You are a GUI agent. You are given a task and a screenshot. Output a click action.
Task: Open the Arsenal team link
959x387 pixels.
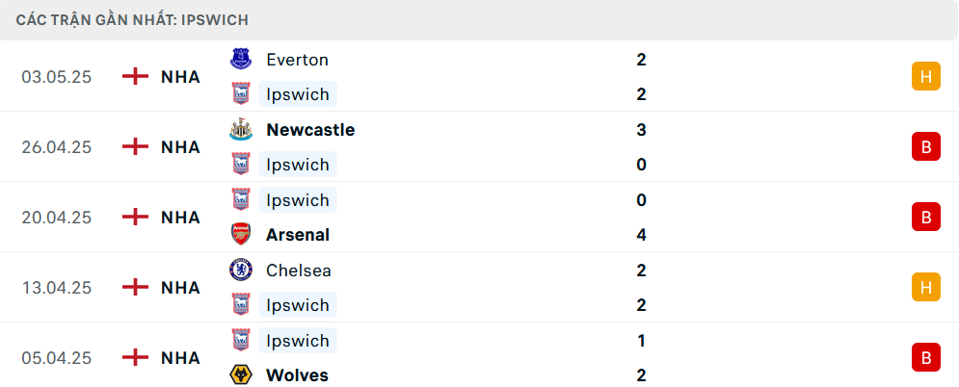point(298,235)
